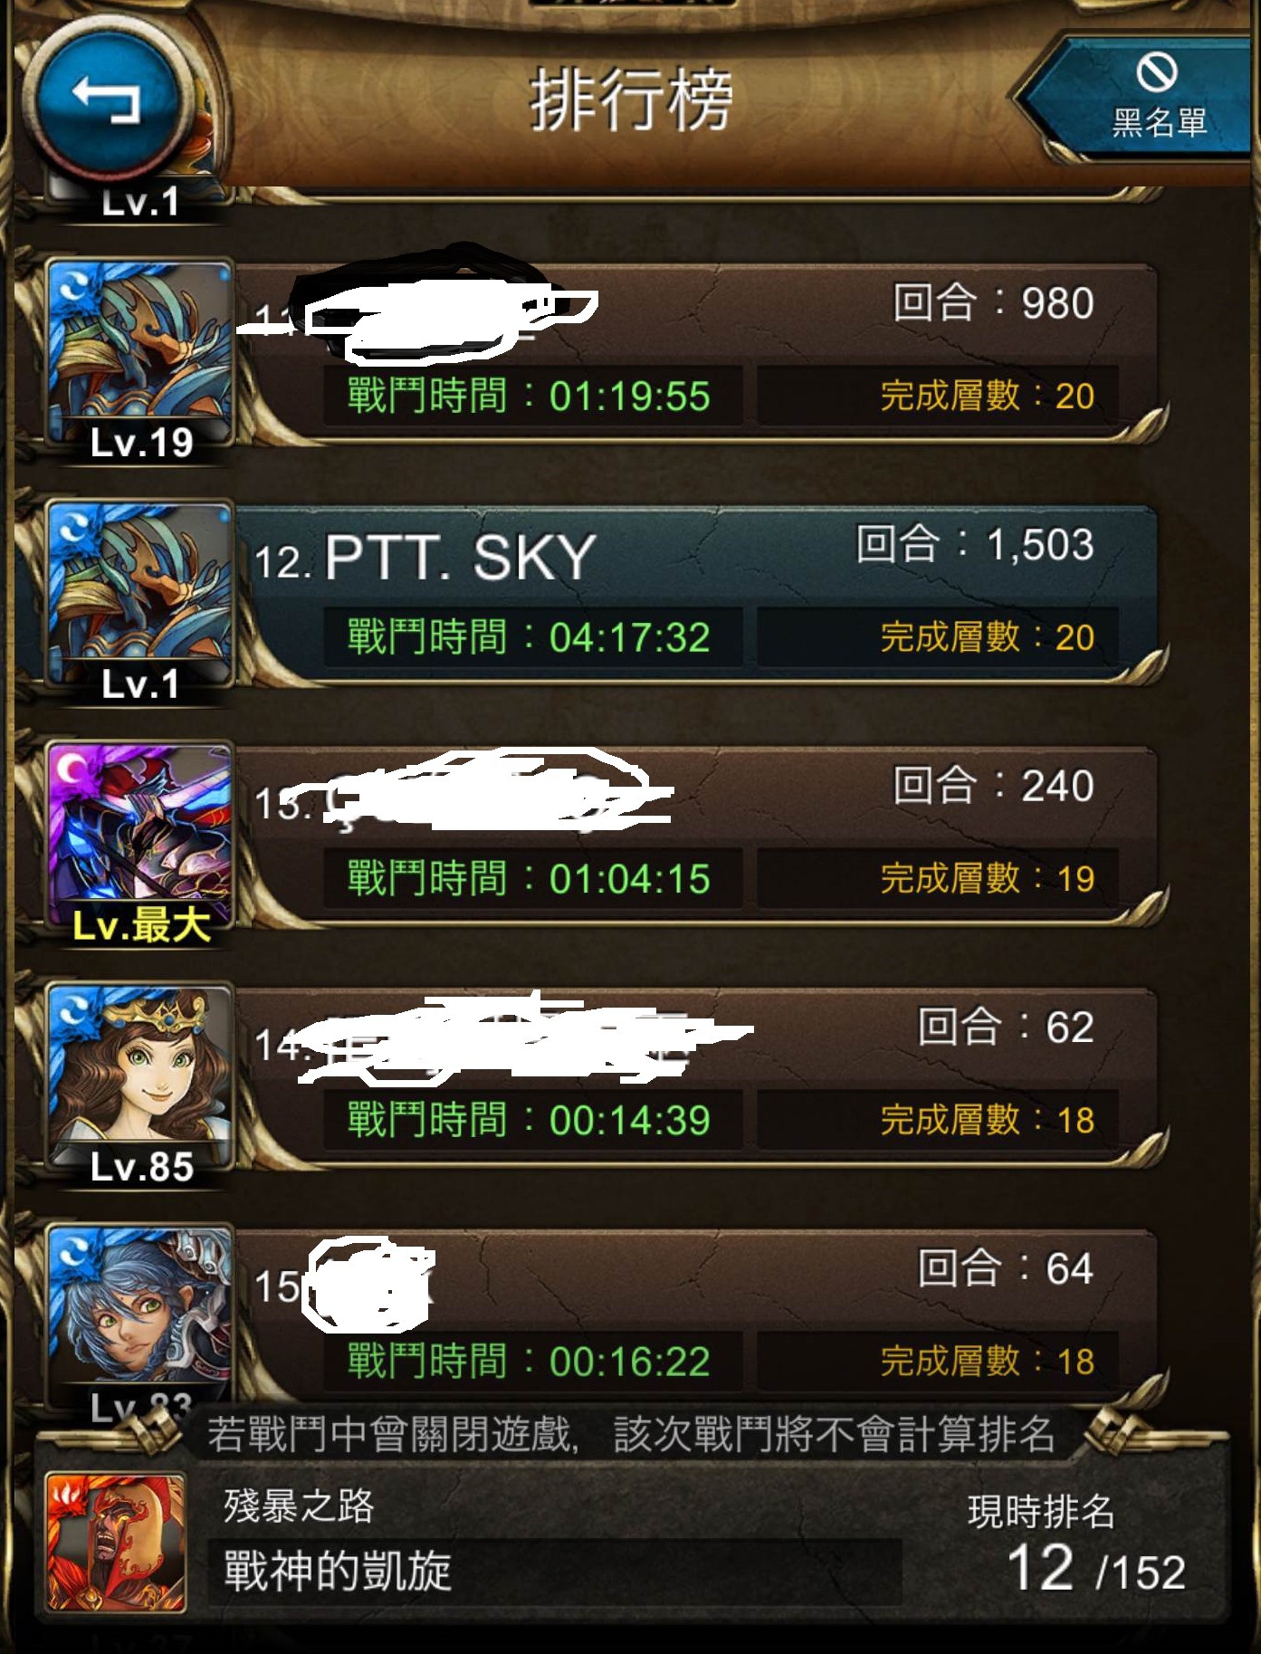1261x1654 pixels.
Task: Tap the 排行榜 leaderboard title
Action: 631,100
